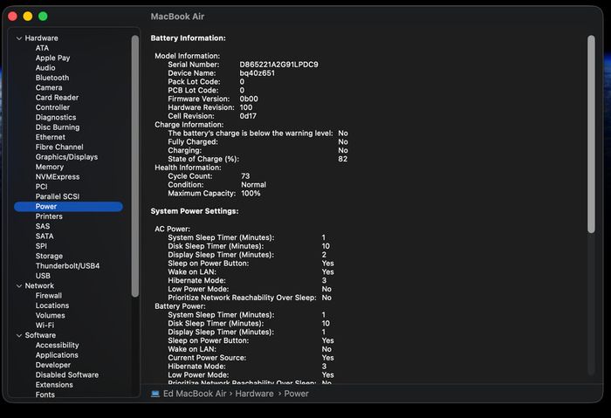Viewport: 611px width, 418px height.
Task: Click Power in the path bar
Action: [296, 394]
